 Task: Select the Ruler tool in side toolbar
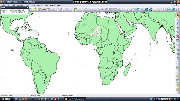tap(177, 89)
